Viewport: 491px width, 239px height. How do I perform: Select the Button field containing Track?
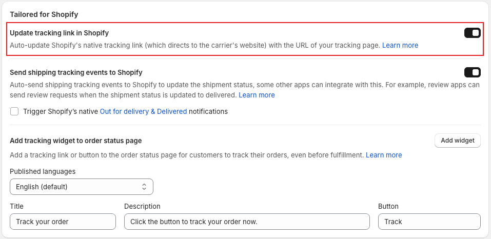point(429,222)
